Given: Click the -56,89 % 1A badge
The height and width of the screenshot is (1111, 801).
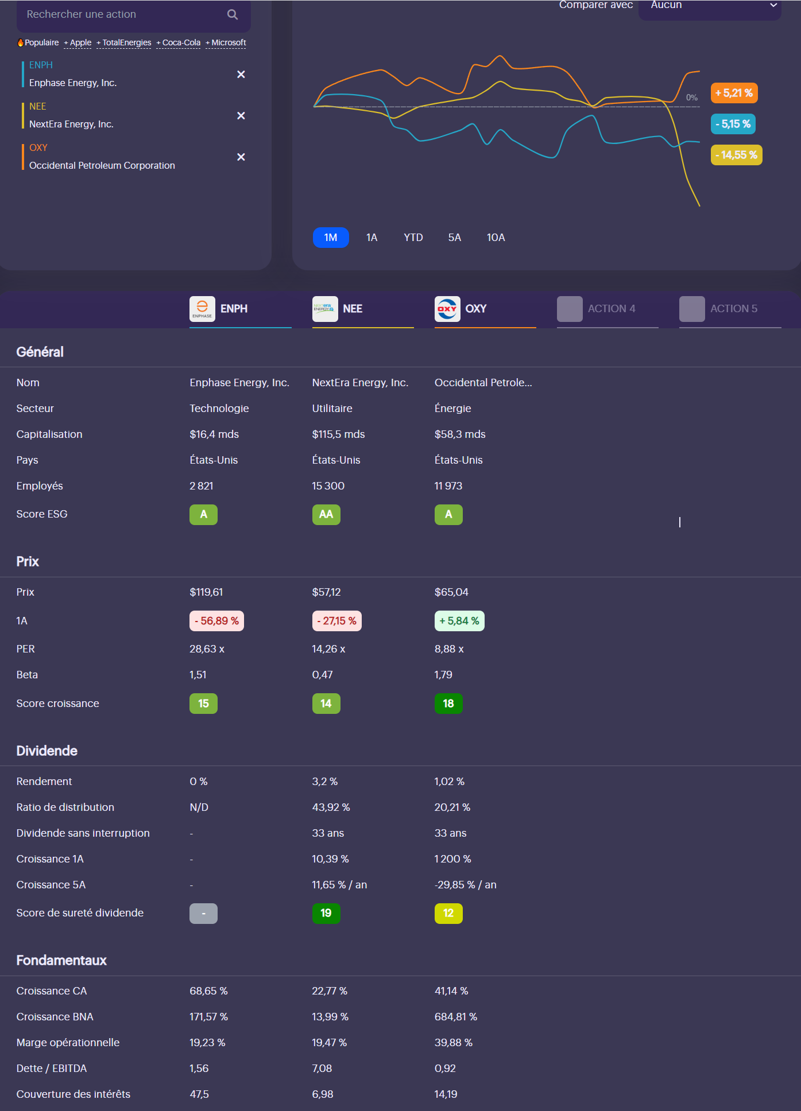Looking at the screenshot, I should (x=216, y=621).
